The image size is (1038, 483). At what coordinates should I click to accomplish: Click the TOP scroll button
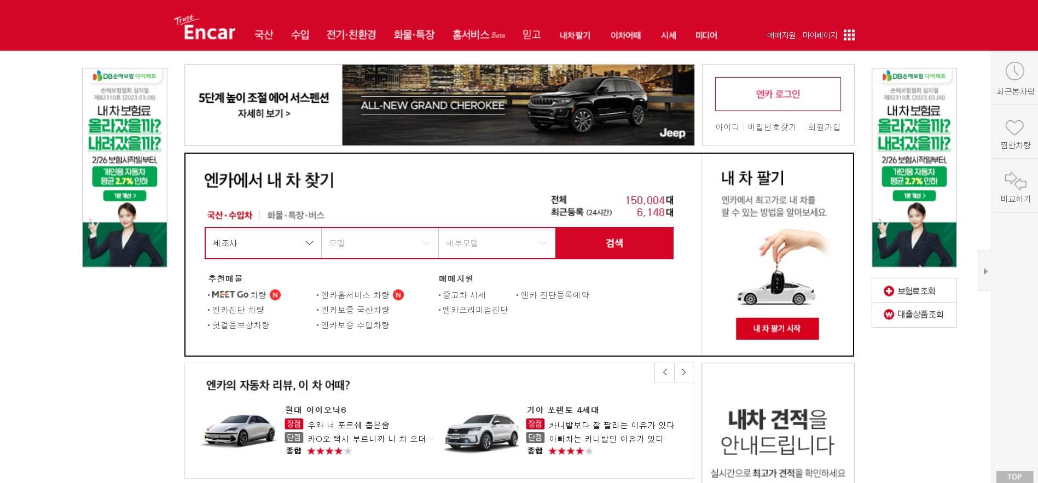(1014, 477)
